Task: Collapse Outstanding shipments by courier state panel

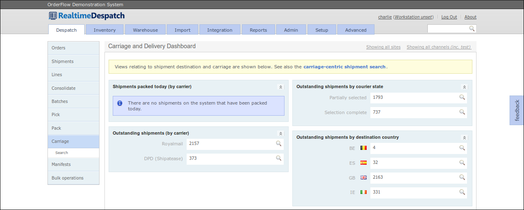Action: click(x=465, y=87)
